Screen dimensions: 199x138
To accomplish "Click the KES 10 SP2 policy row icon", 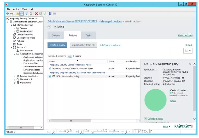I will (x=50, y=76).
